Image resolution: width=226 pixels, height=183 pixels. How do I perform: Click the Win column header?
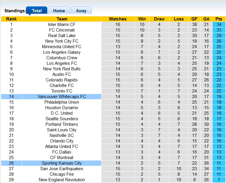click(142, 19)
